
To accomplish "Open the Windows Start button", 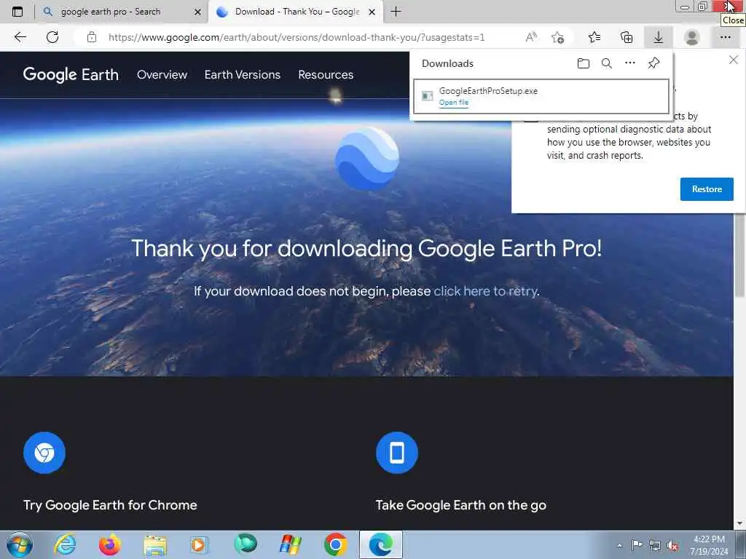I will click(x=20, y=544).
